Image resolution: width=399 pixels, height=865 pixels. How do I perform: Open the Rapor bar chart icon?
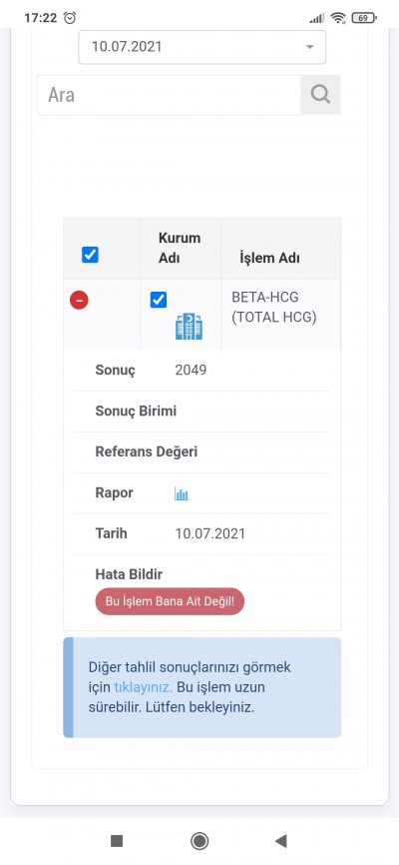tap(182, 493)
